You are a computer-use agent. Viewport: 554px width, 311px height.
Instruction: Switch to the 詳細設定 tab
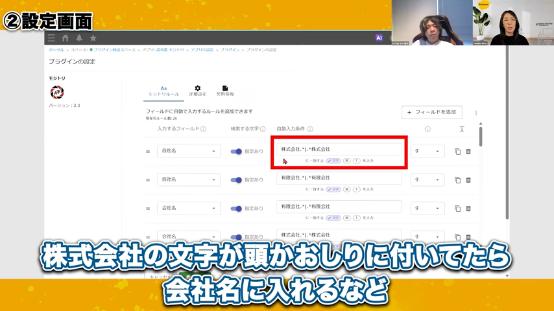coord(197,91)
